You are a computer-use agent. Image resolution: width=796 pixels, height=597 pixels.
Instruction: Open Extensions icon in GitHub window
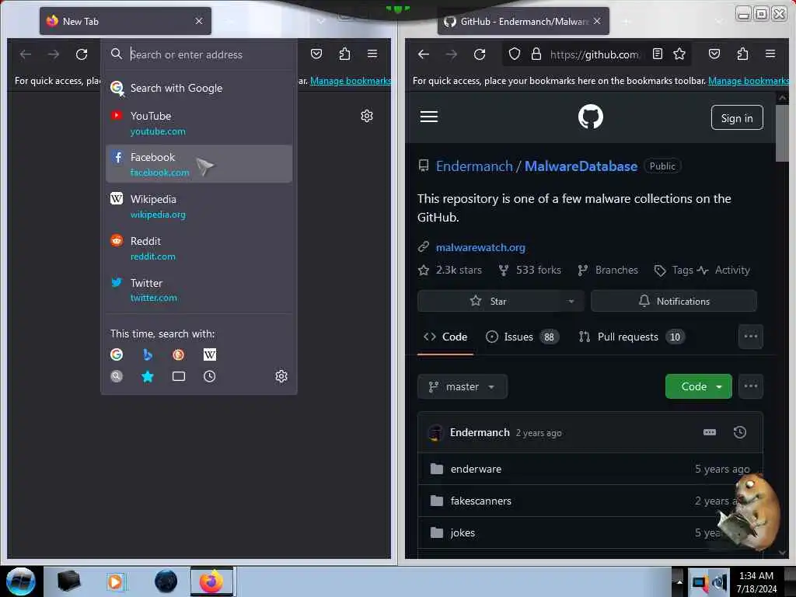pos(742,54)
